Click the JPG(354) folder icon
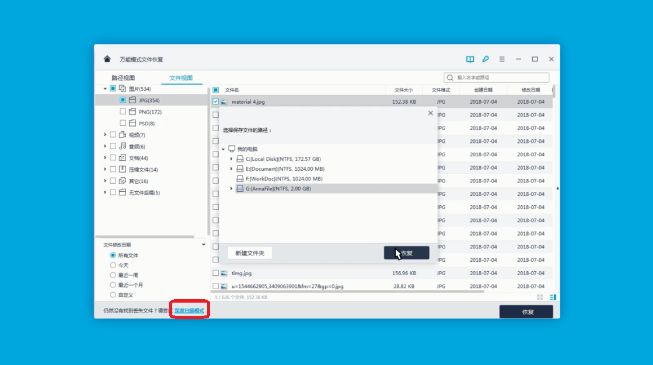 coord(132,100)
